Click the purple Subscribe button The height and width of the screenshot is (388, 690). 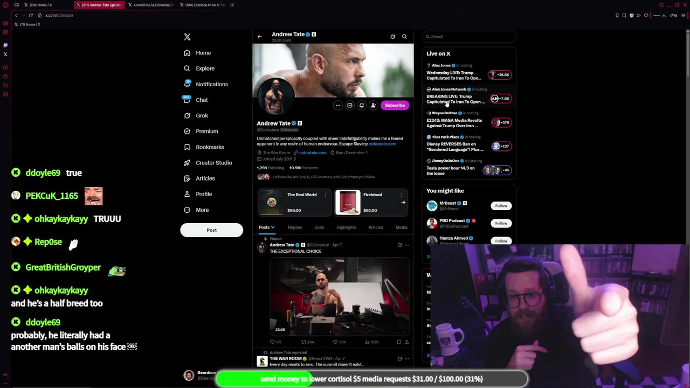click(x=395, y=105)
